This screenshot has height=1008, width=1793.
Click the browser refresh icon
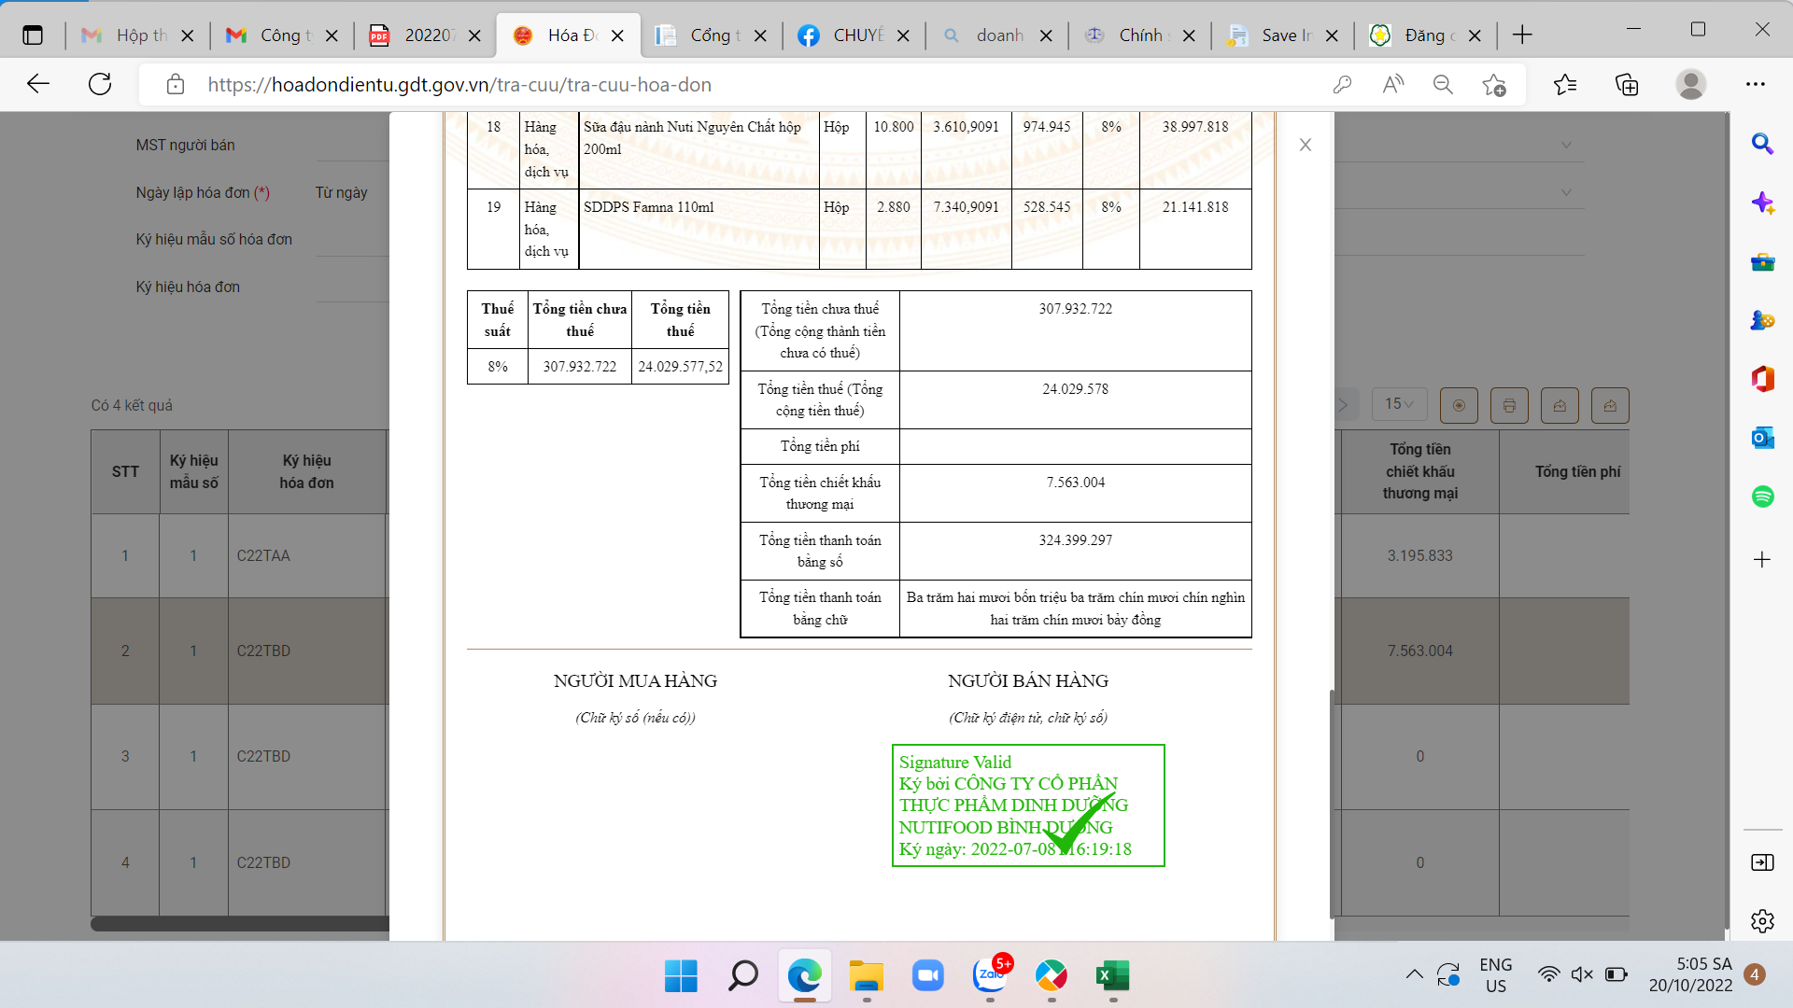(x=100, y=85)
